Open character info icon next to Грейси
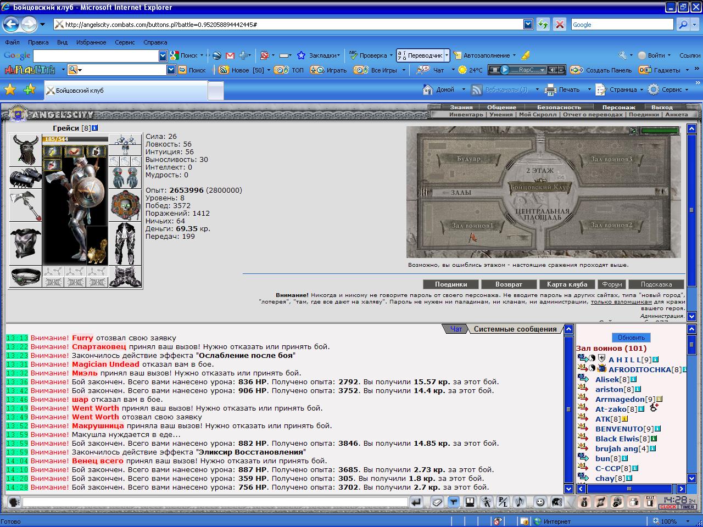 tap(95, 128)
